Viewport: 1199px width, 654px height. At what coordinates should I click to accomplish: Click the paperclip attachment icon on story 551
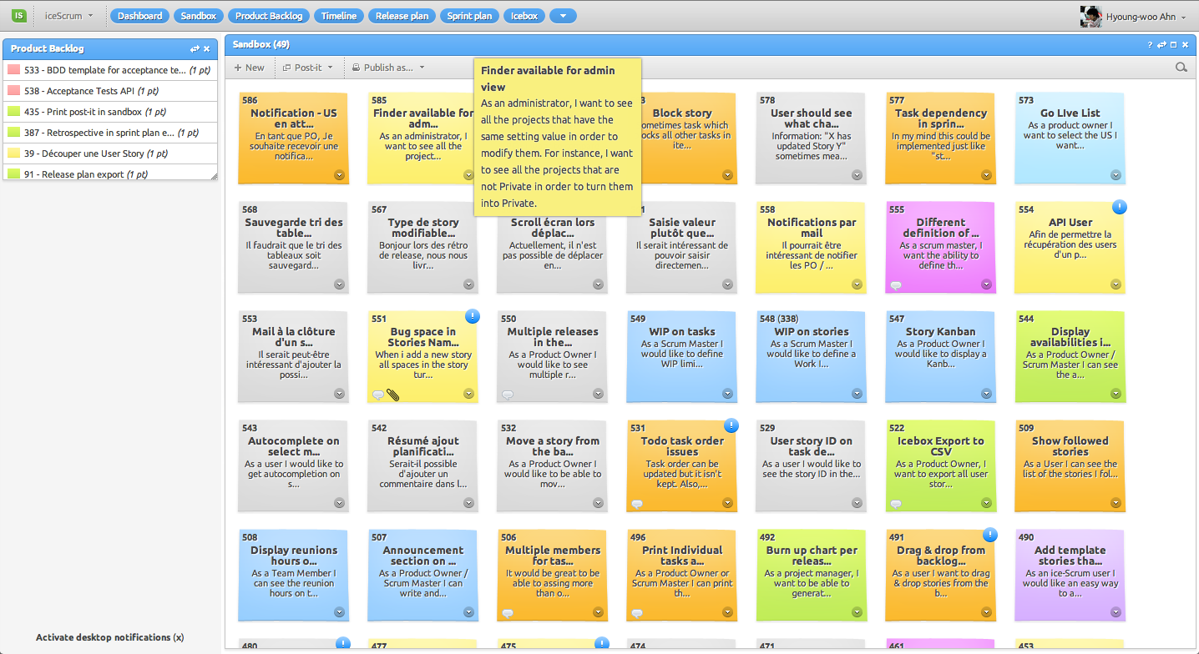point(393,395)
